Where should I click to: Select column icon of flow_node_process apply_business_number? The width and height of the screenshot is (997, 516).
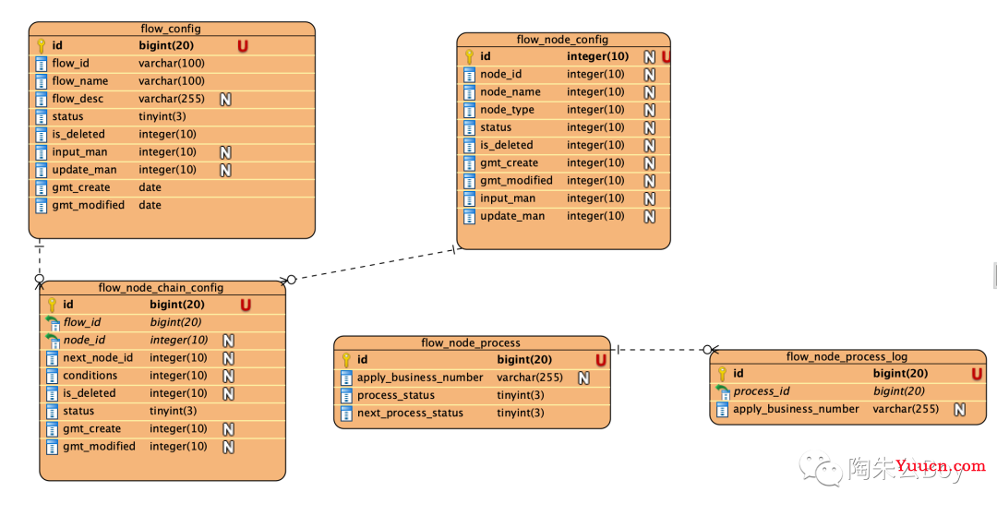(346, 378)
